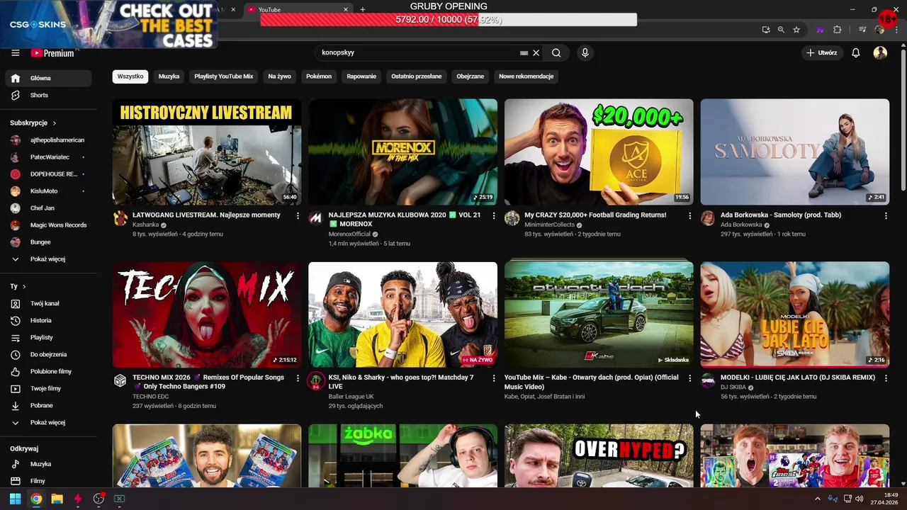Submit search with magnifier button
The height and width of the screenshot is (510, 907).
pos(556,53)
